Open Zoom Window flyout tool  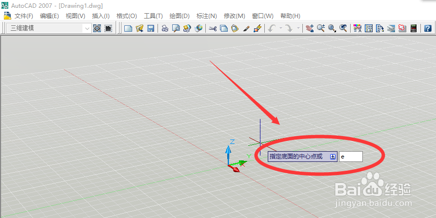[x=332, y=28]
